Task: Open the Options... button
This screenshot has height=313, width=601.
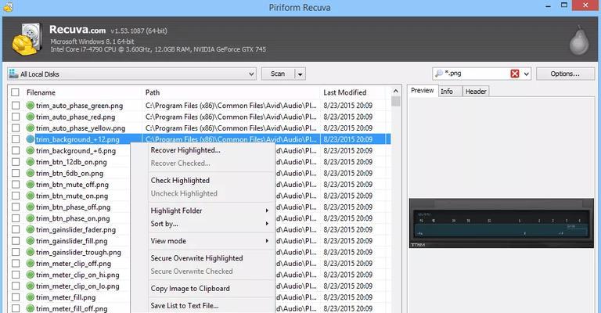Action: pos(565,74)
